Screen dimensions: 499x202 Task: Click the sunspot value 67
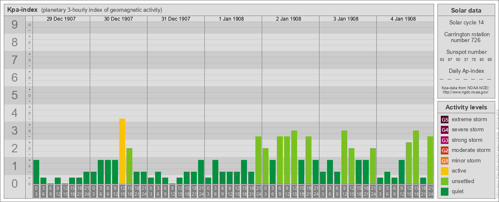click(450, 60)
